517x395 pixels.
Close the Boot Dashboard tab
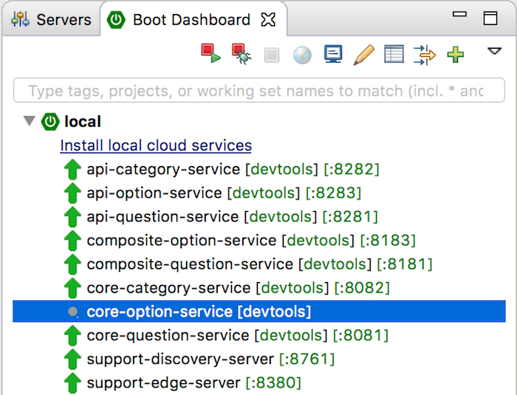268,19
